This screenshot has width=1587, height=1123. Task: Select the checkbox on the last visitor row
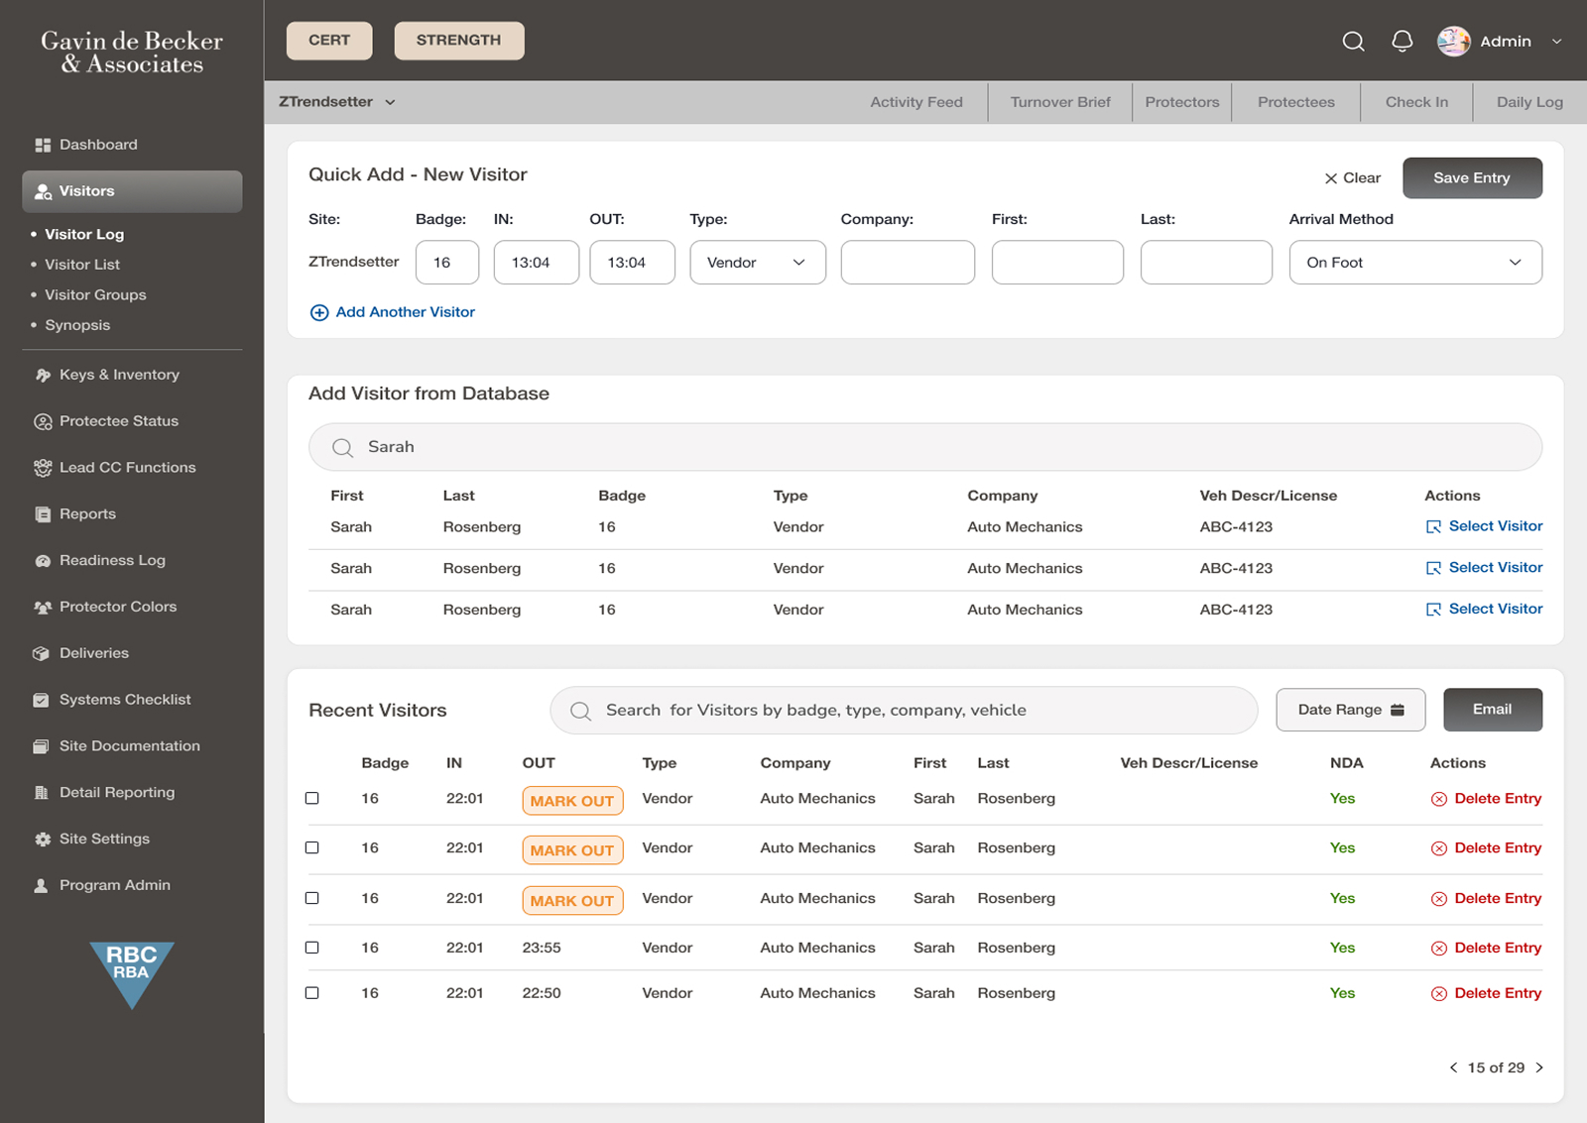click(x=312, y=992)
